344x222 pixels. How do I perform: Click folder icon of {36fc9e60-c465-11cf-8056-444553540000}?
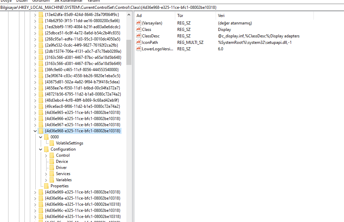(x=41, y=70)
